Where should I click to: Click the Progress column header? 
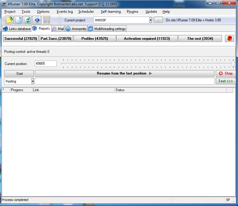[x=21, y=90]
